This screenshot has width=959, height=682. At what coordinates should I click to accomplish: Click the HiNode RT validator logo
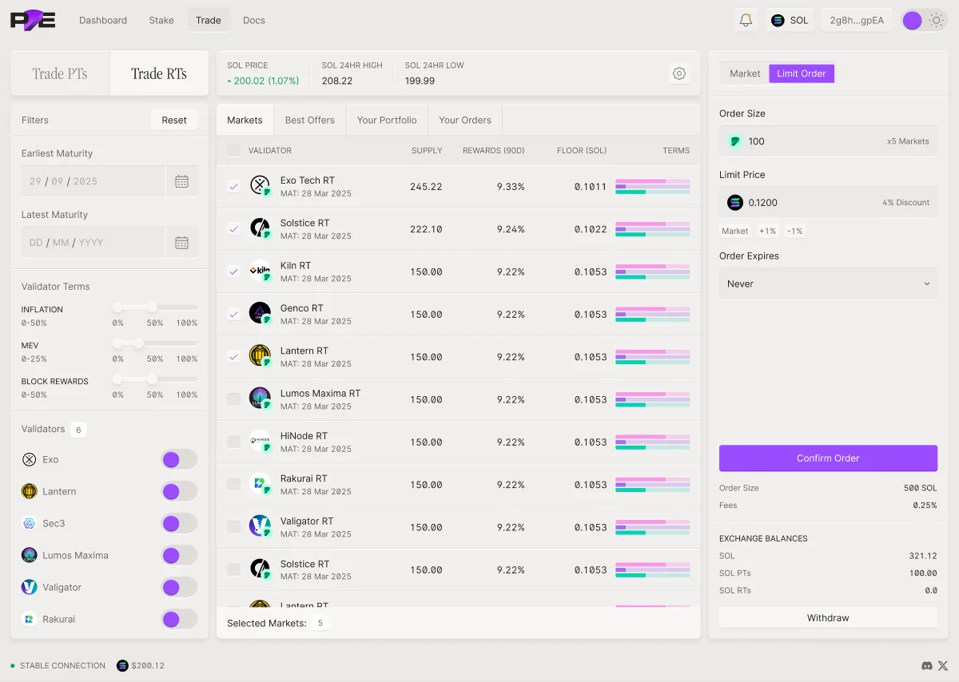point(260,442)
